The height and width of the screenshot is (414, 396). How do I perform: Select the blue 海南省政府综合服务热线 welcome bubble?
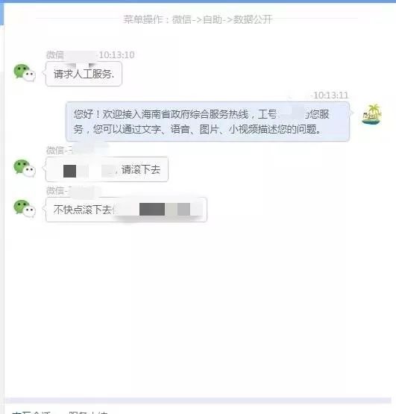[208, 122]
